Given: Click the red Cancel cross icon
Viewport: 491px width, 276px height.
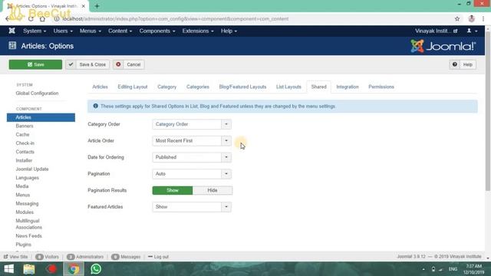Looking at the screenshot, I should point(118,64).
